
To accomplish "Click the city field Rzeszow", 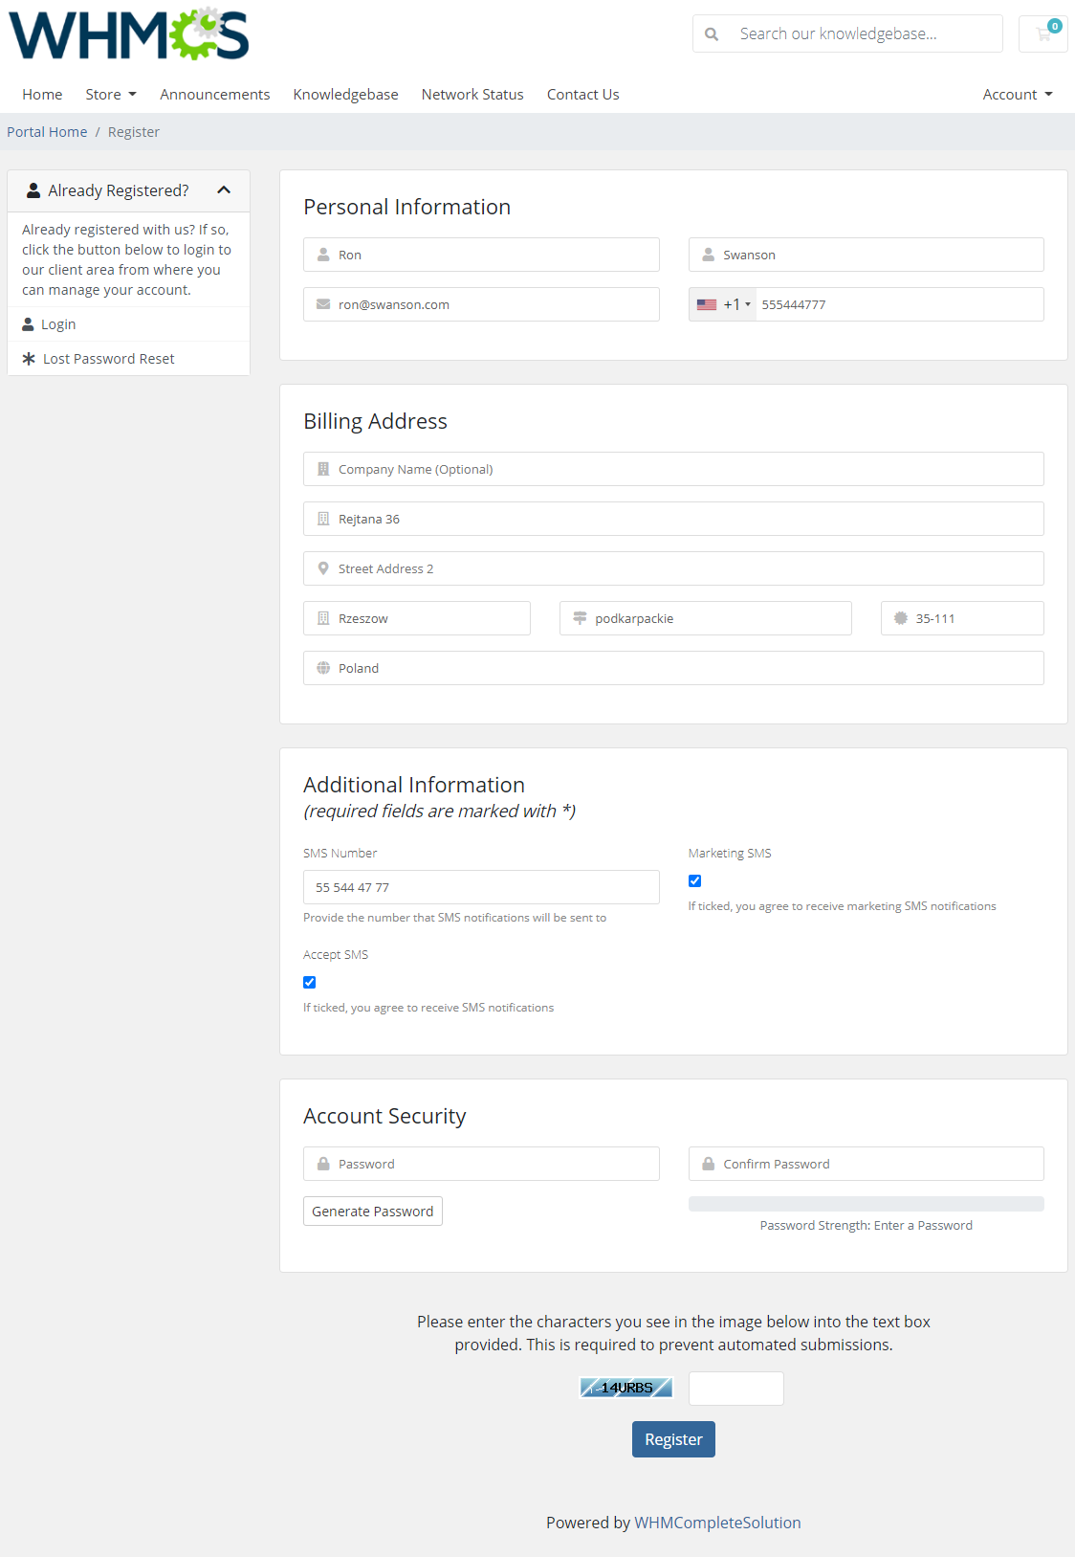I will pos(417,618).
